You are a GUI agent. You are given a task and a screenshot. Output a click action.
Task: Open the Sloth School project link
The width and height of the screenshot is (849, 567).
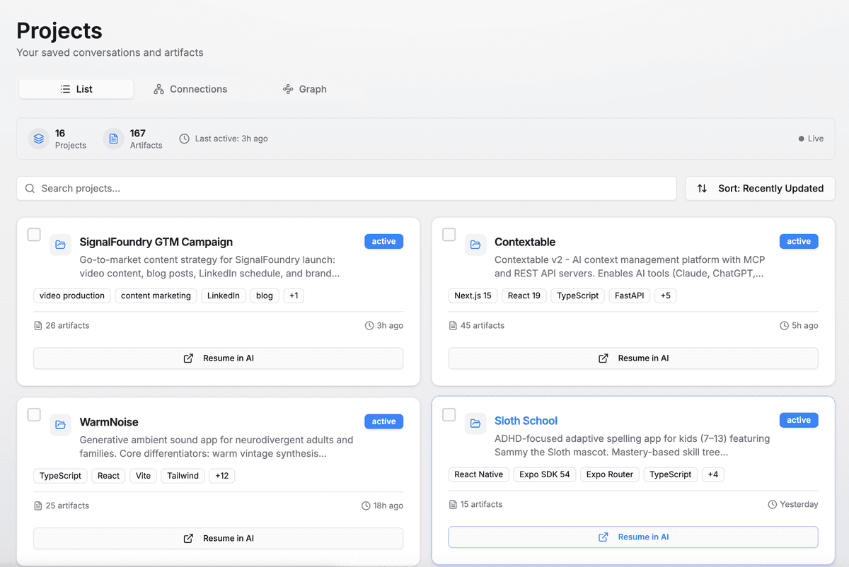(x=526, y=421)
